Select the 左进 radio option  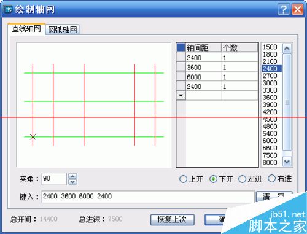point(251,179)
